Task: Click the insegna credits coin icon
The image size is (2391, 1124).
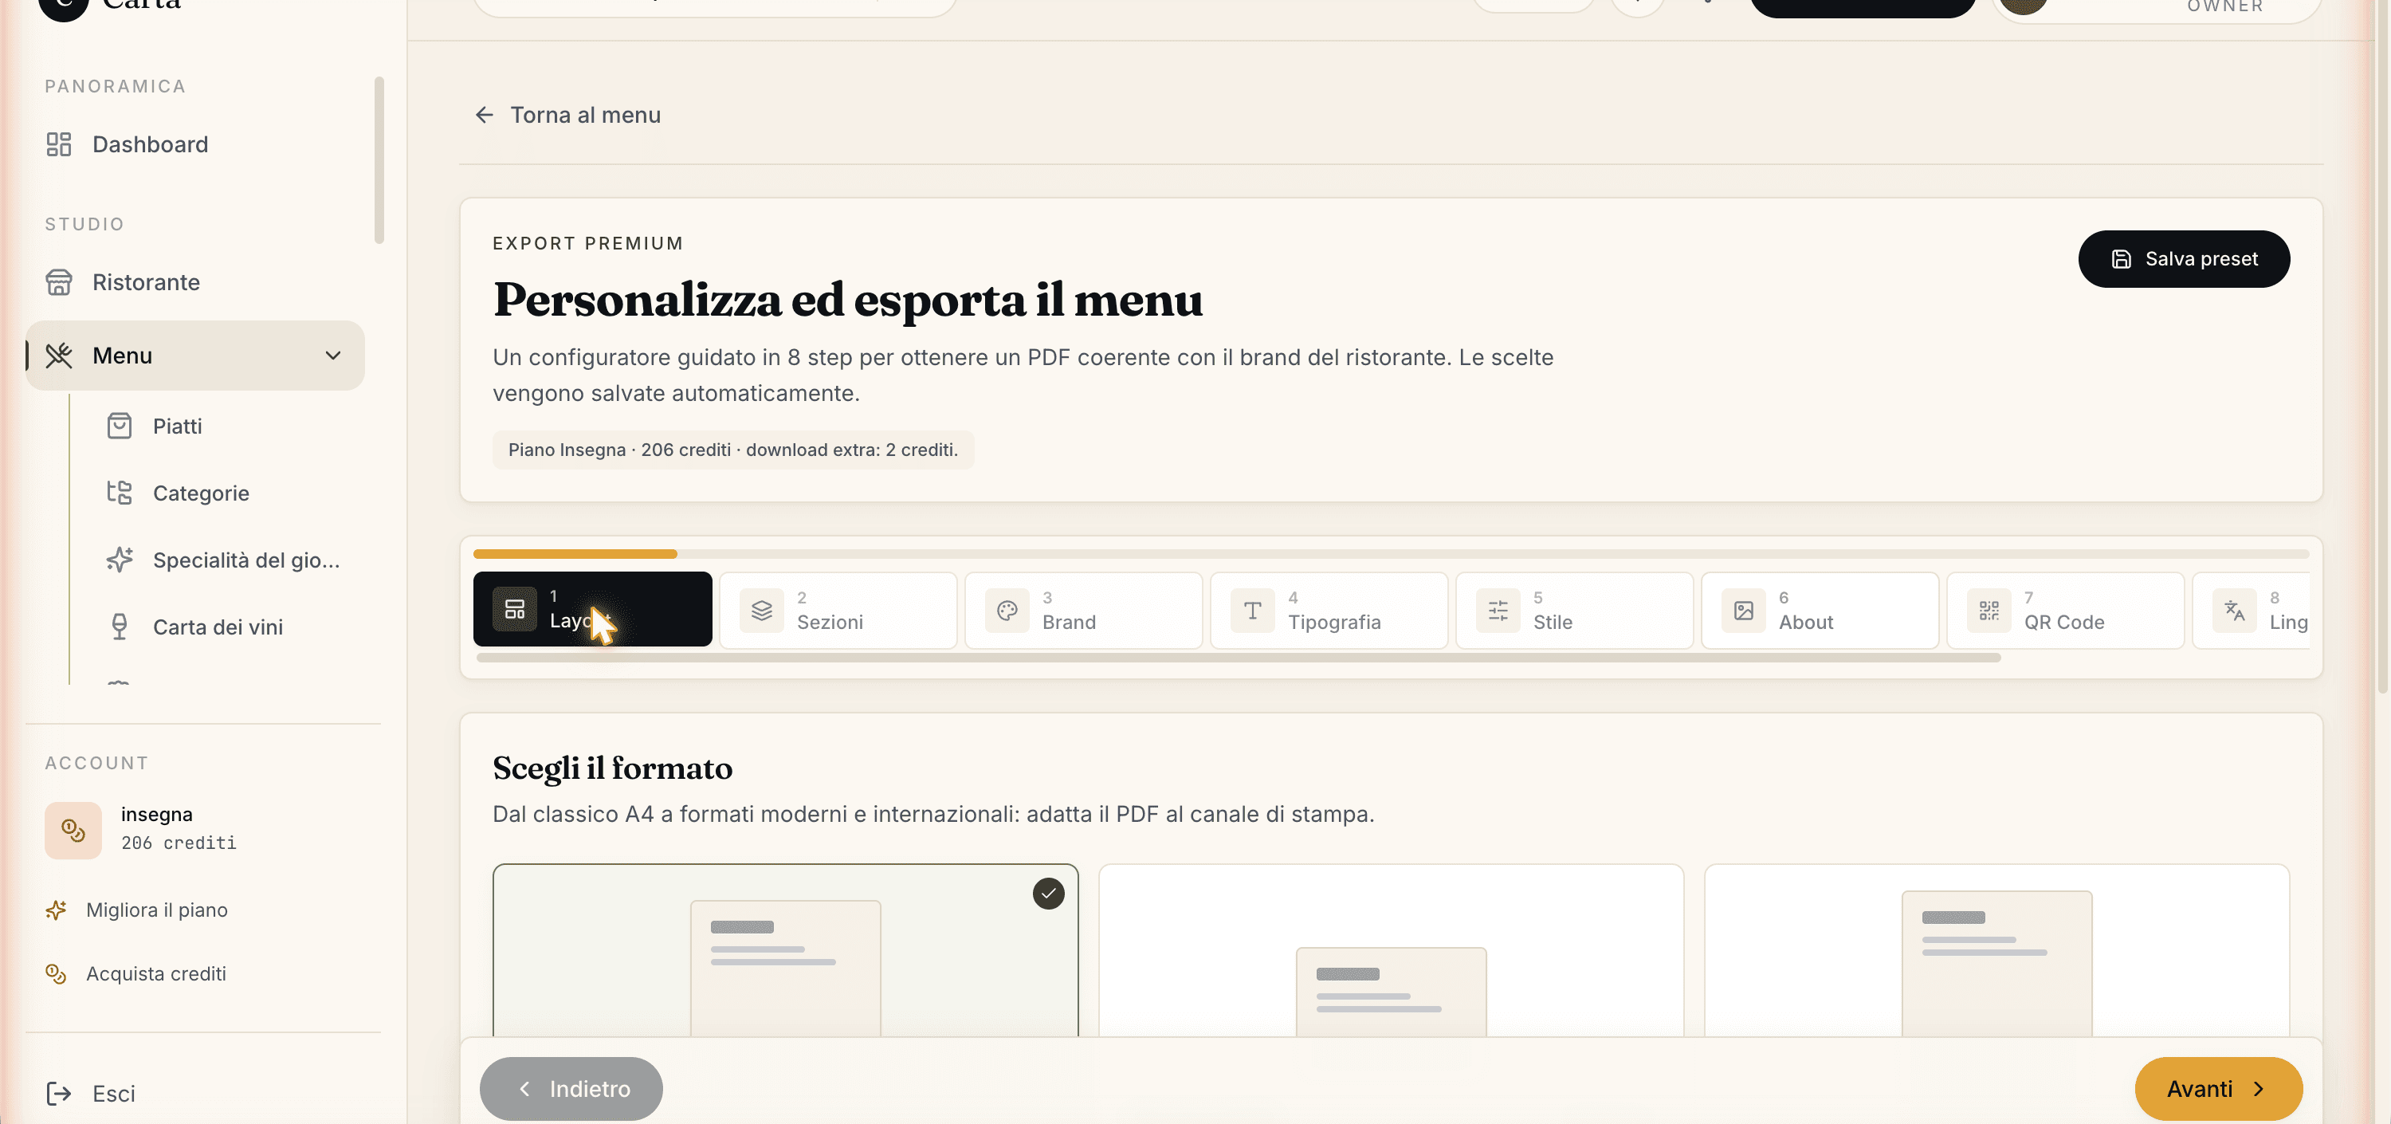Action: tap(73, 830)
